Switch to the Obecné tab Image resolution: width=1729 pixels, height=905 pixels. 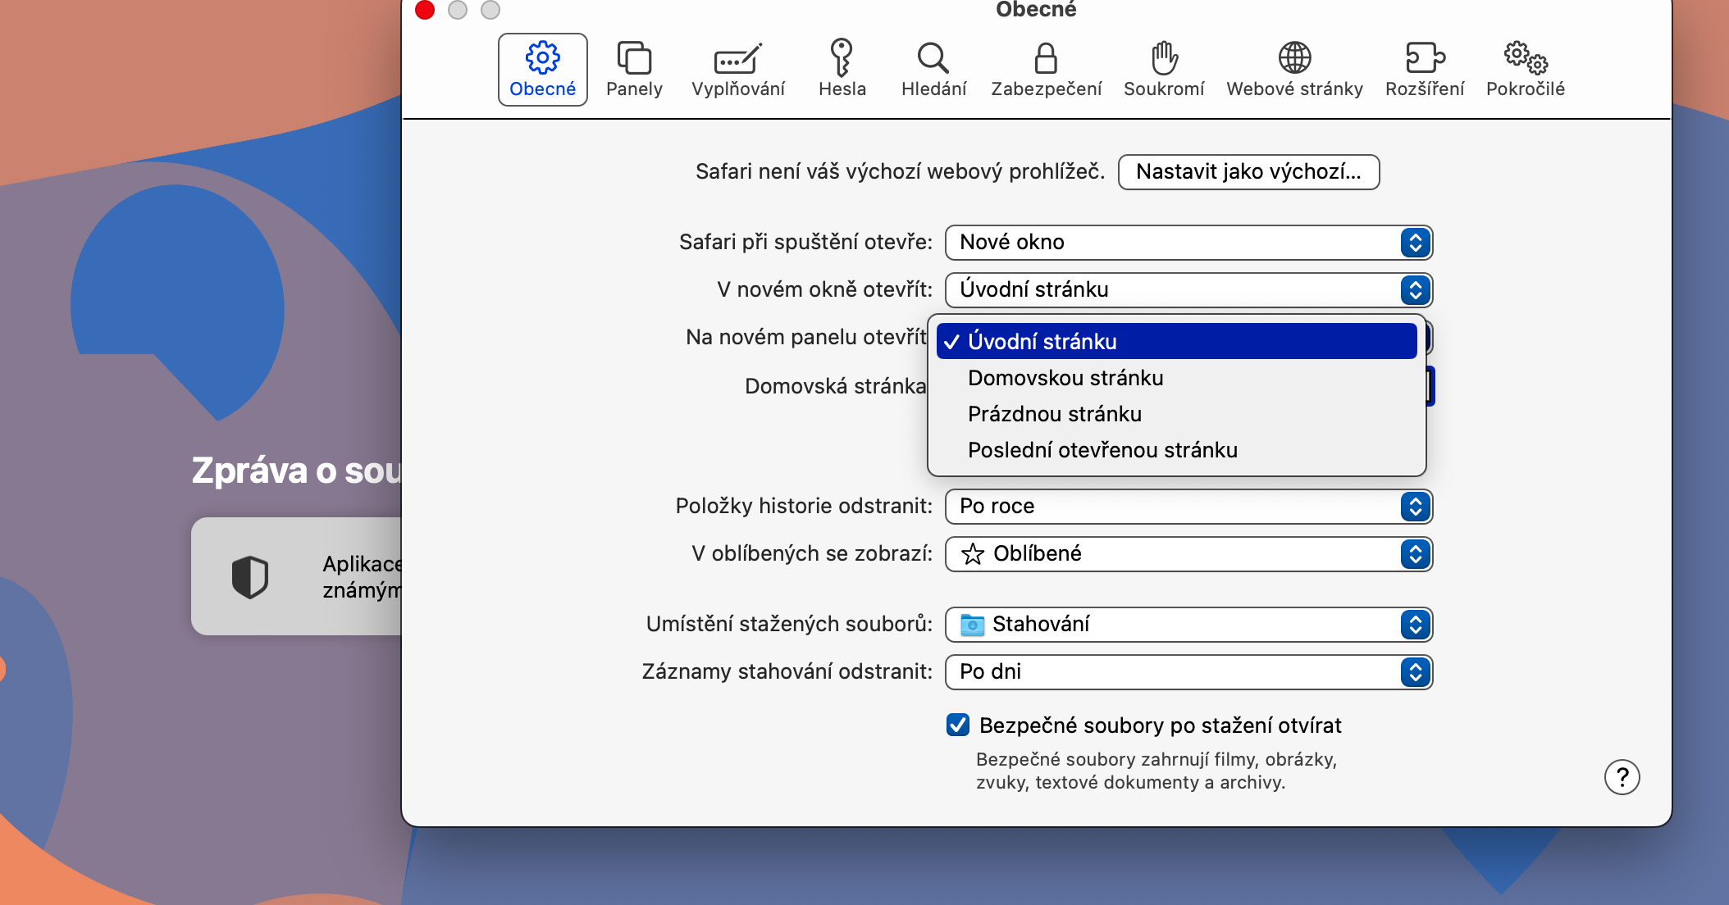click(543, 70)
